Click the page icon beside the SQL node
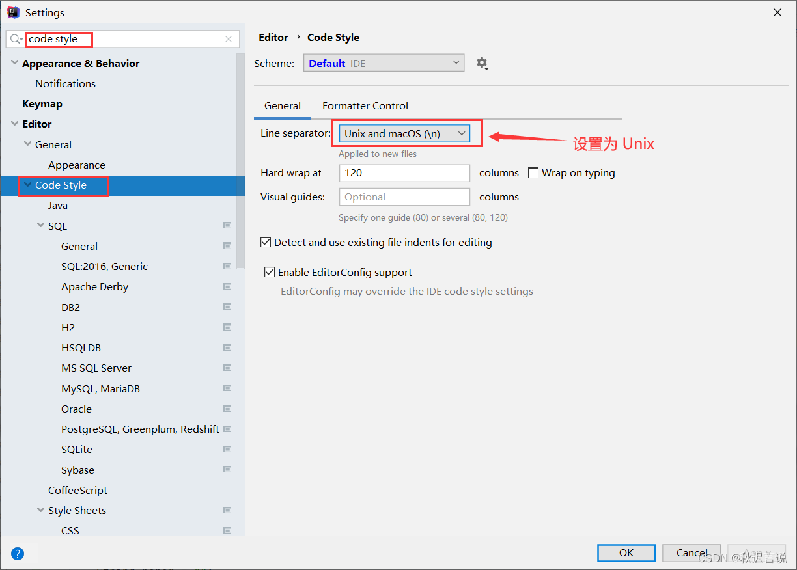 (x=227, y=225)
